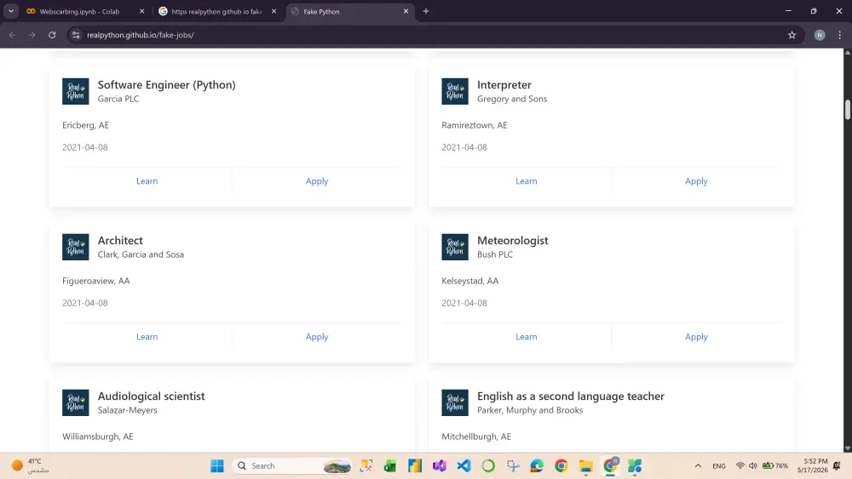The image size is (852, 479).
Task: Go back to previous page
Action: coord(13,35)
